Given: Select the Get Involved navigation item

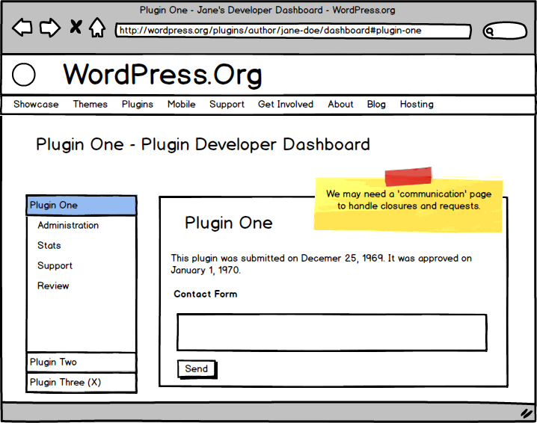Looking at the screenshot, I should (286, 105).
